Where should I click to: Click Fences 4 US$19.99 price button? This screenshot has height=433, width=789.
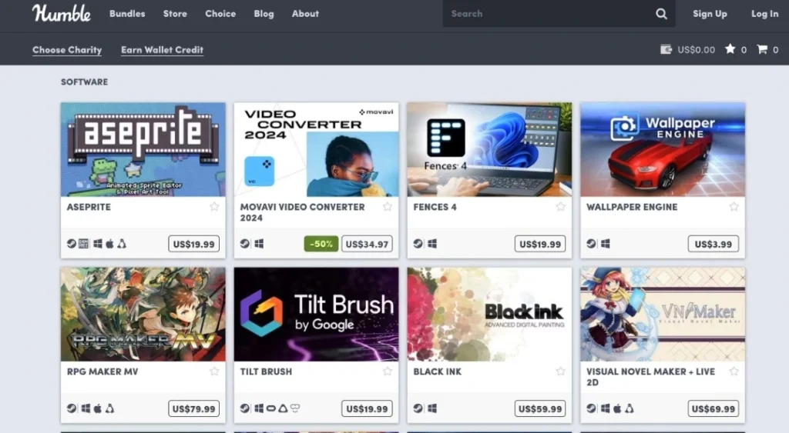tap(540, 244)
